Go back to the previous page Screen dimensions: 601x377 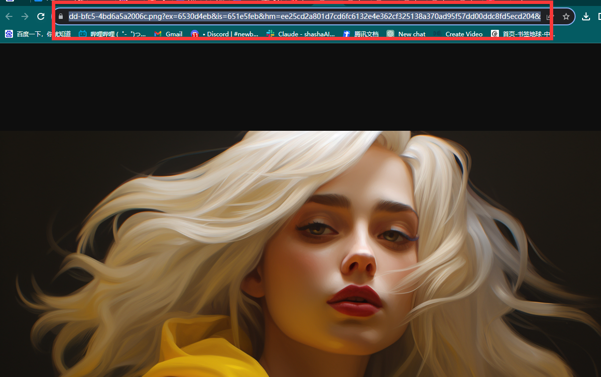[x=9, y=16]
